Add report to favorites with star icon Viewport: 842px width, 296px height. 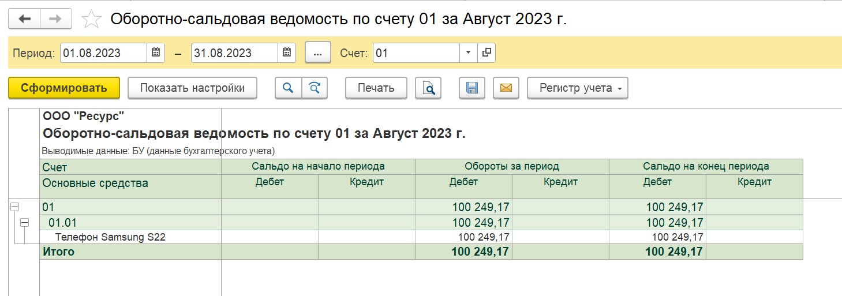tap(91, 19)
